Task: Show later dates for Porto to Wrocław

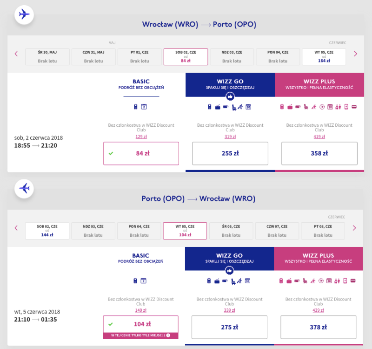Action: click(x=354, y=228)
